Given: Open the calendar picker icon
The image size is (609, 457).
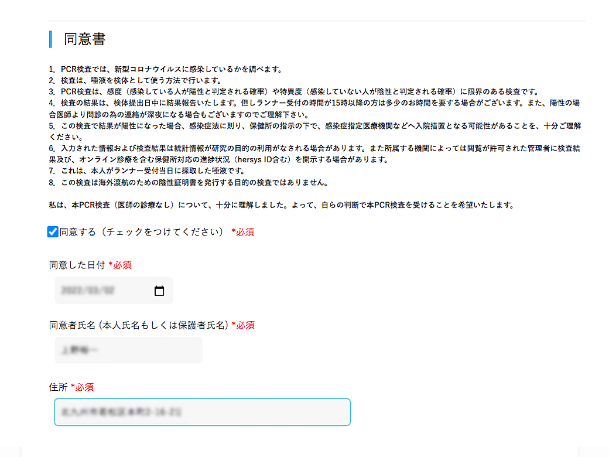Looking at the screenshot, I should click(159, 291).
